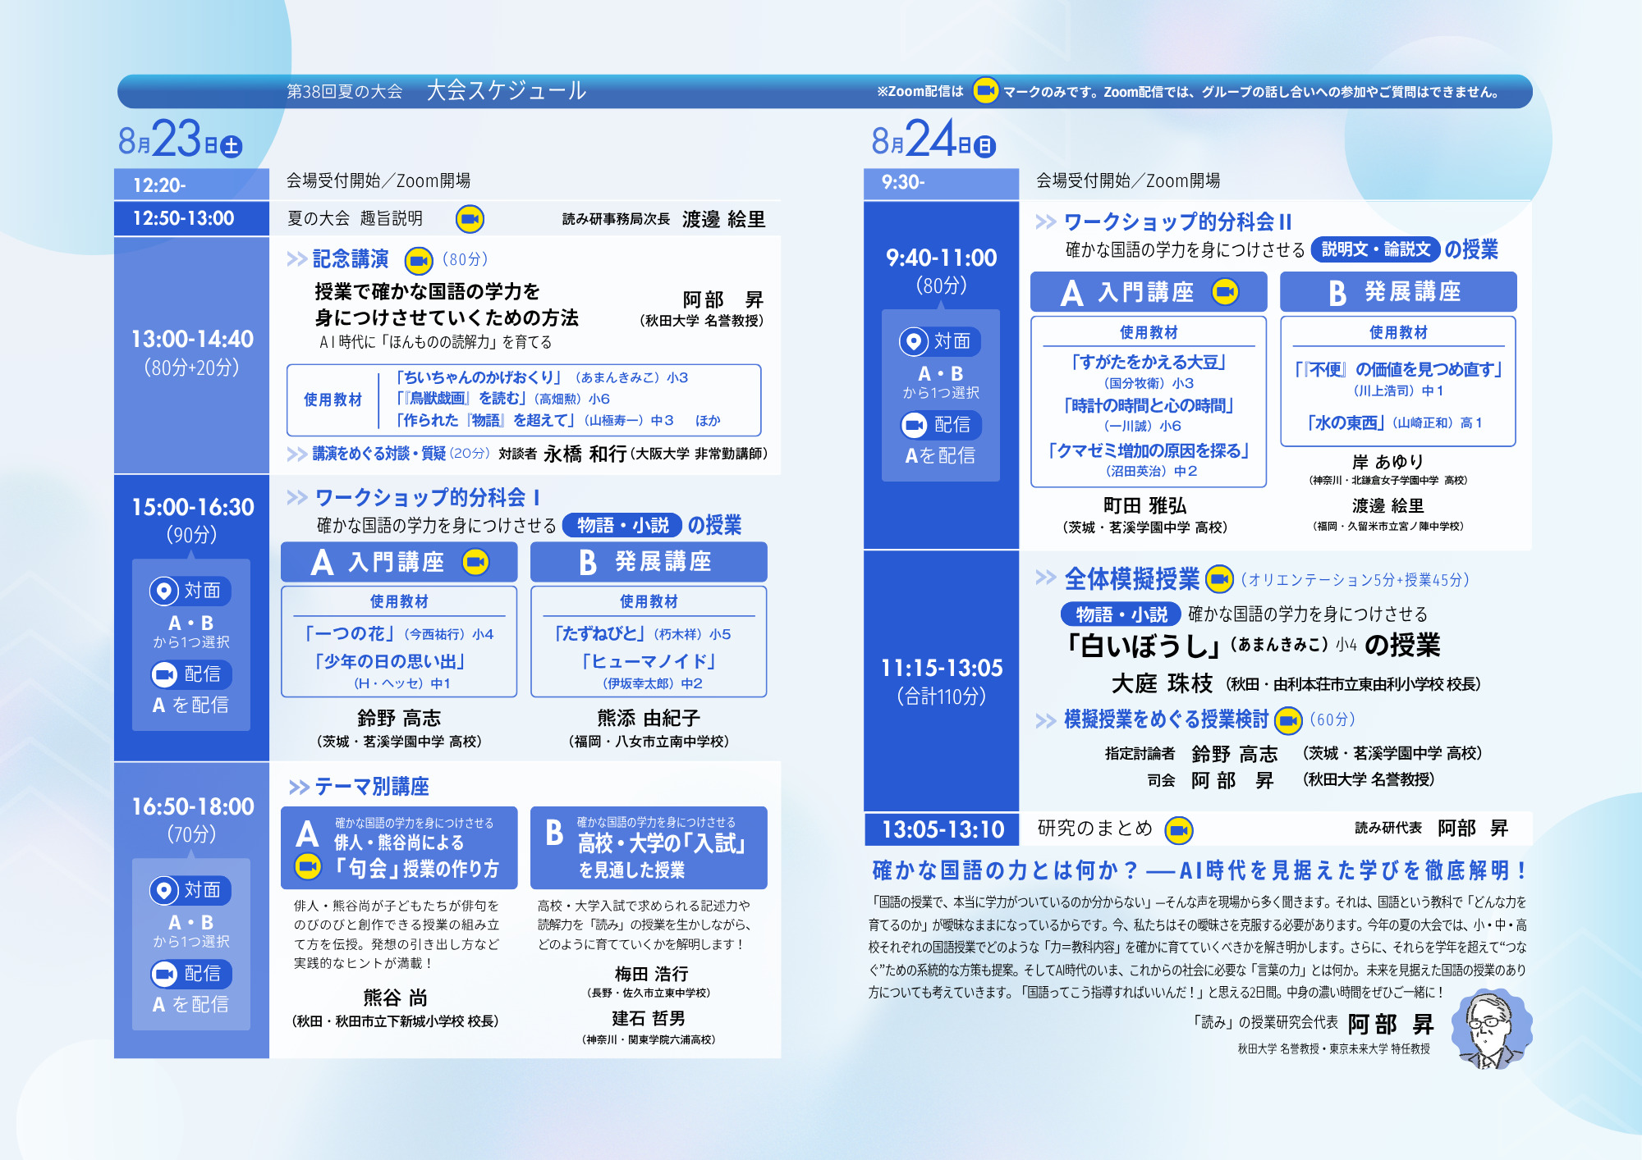1642x1160 pixels.
Task: Click the 13:05-13:10 time cell
Action: [x=941, y=829]
